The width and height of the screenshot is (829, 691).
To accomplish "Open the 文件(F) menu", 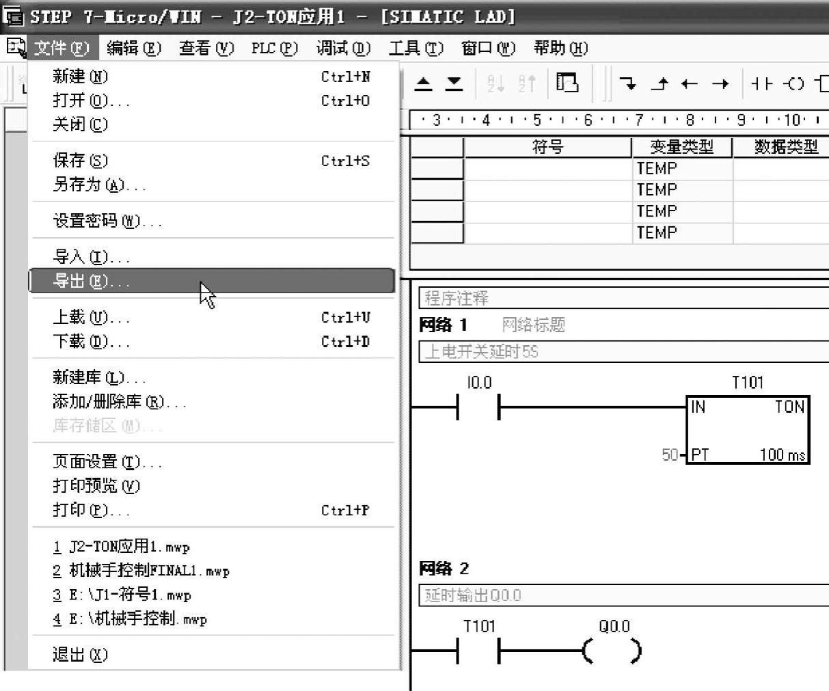I will tap(62, 48).
